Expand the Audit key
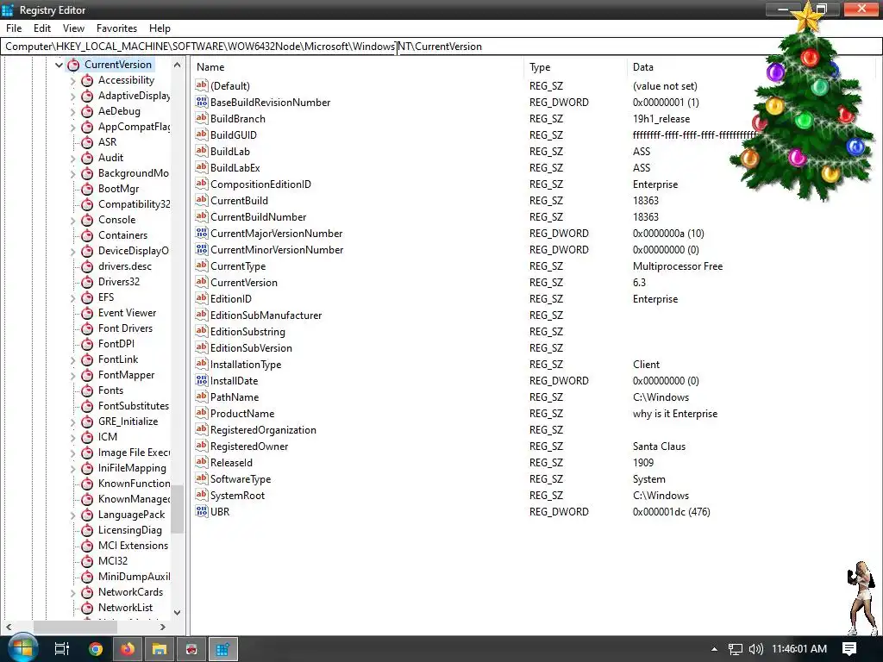Image resolution: width=883 pixels, height=662 pixels. (x=72, y=159)
